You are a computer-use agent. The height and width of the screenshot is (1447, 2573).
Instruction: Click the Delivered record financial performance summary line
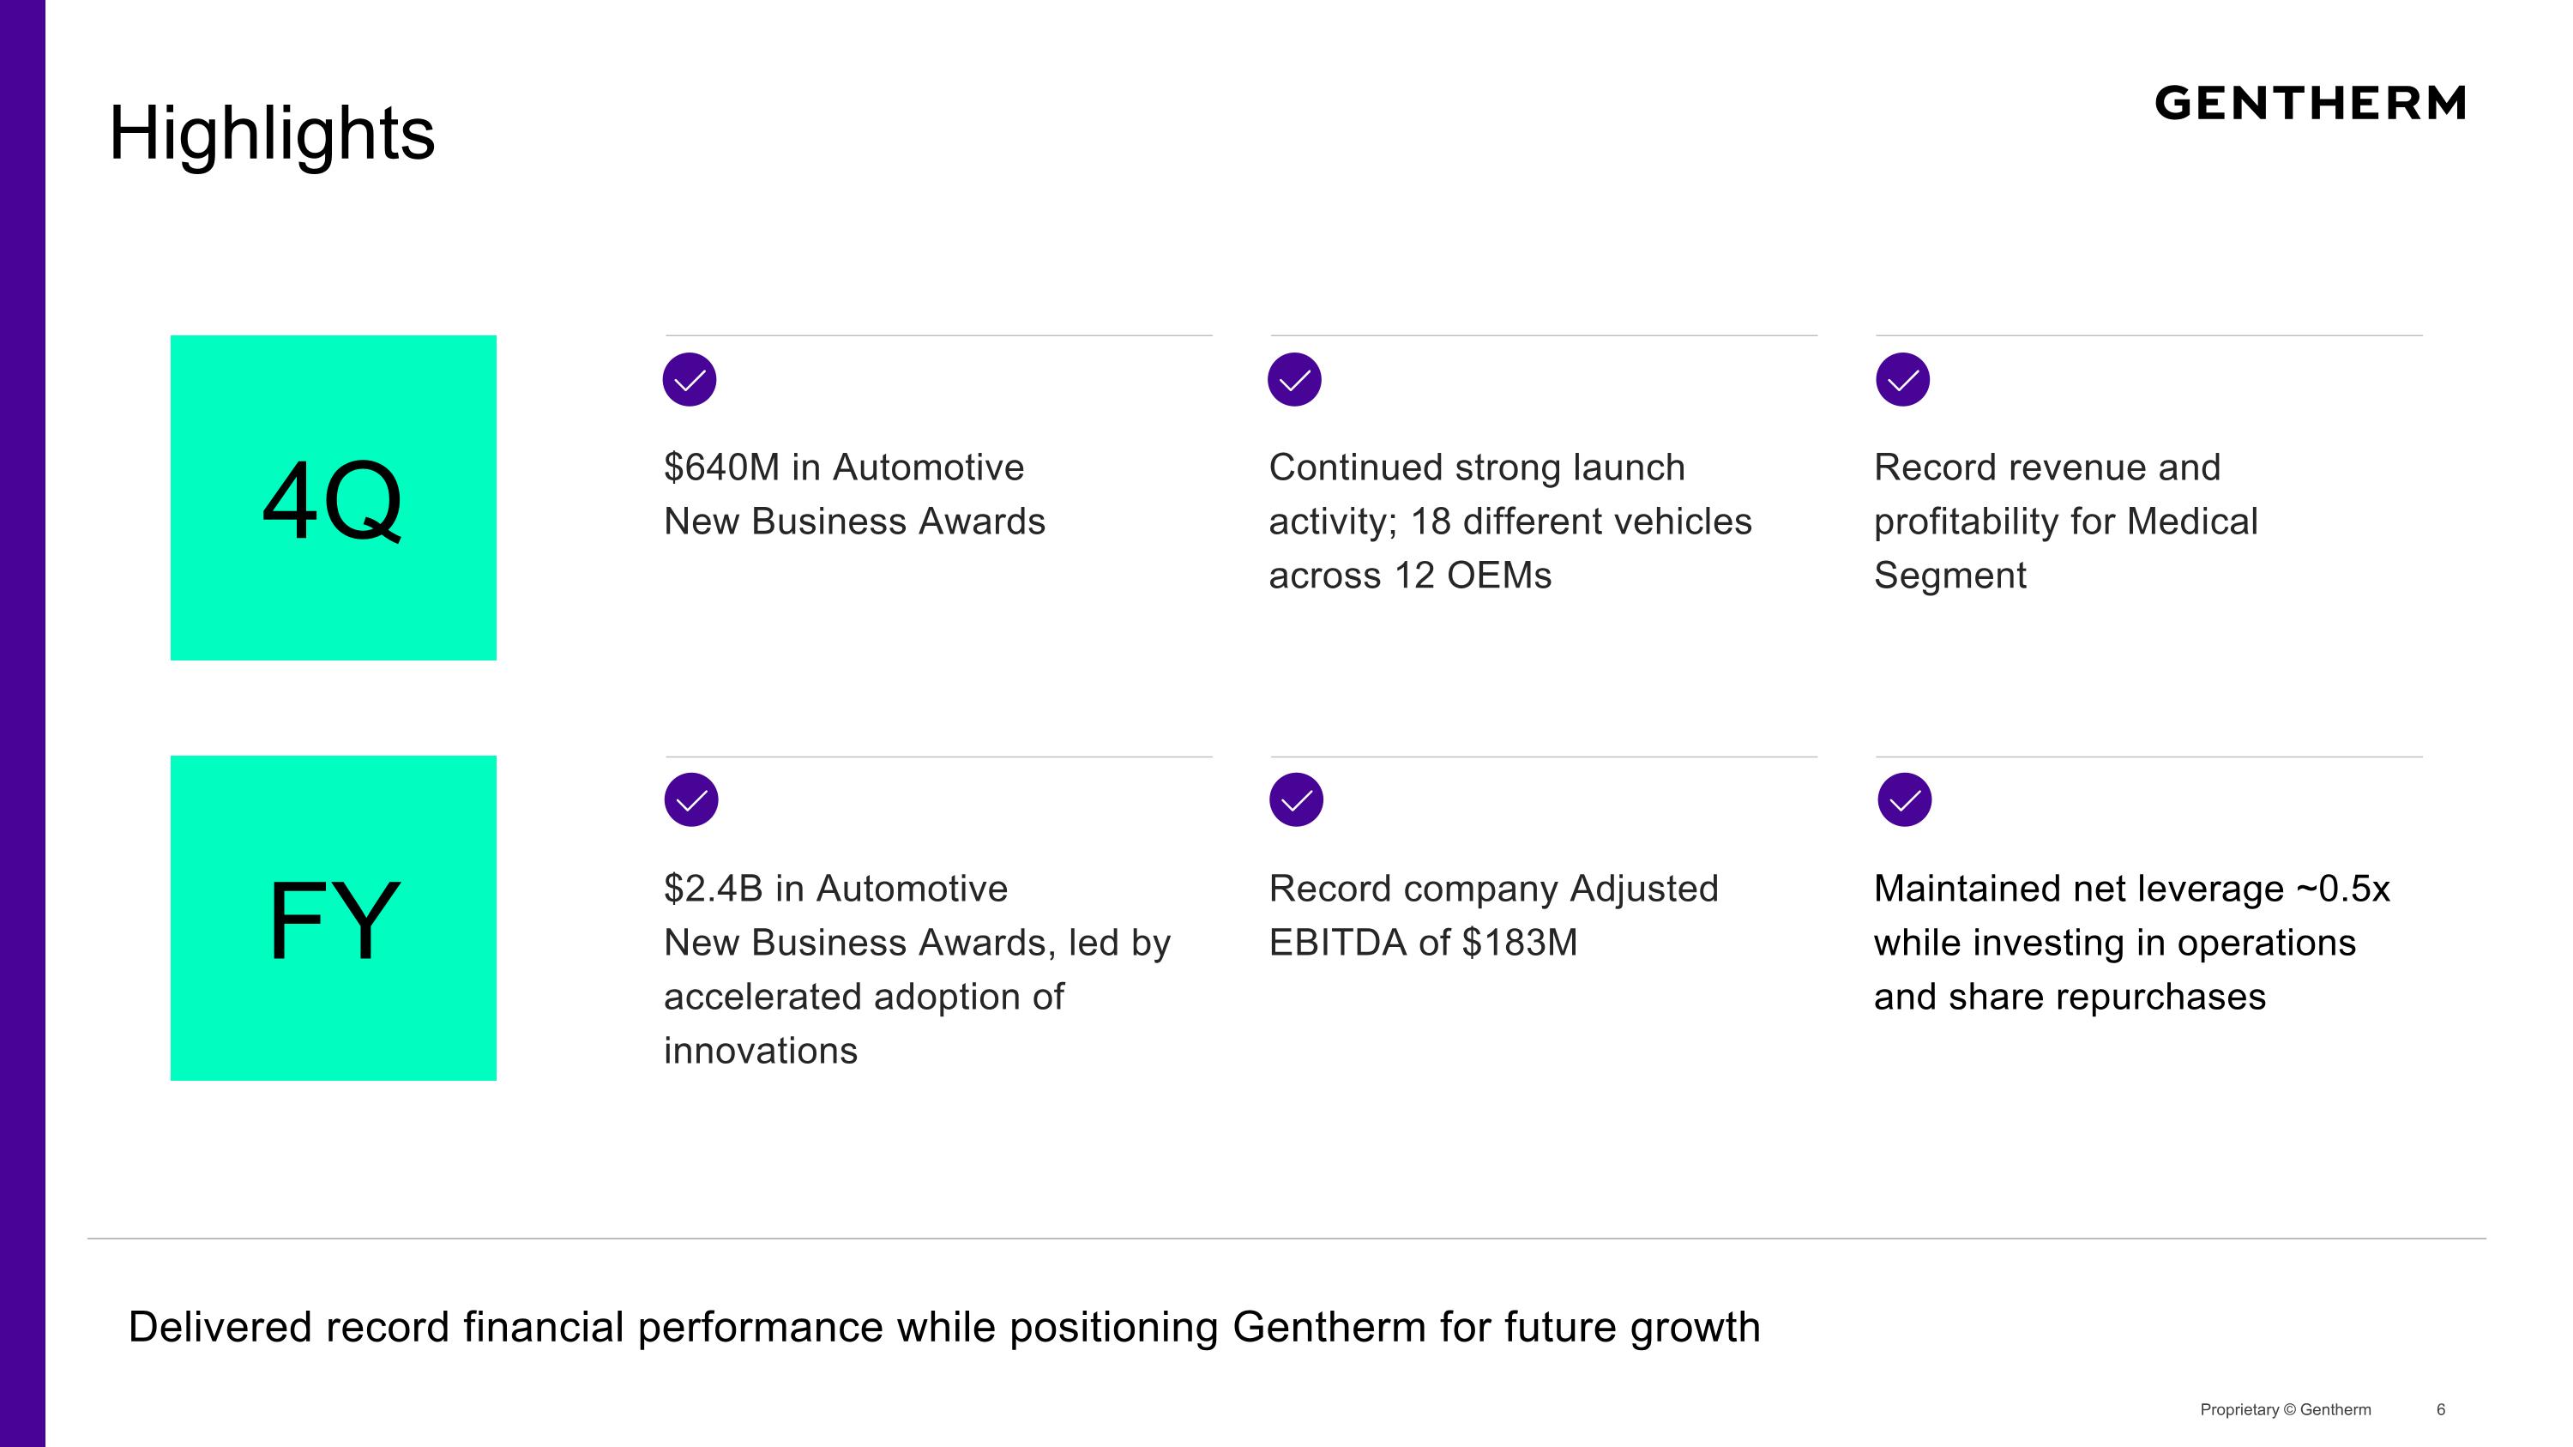click(944, 1327)
